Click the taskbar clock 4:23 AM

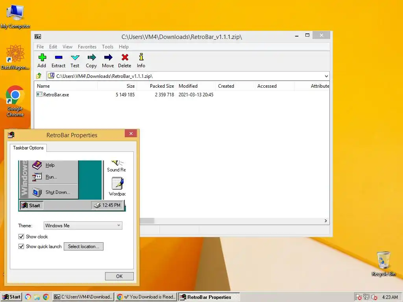pos(390,297)
